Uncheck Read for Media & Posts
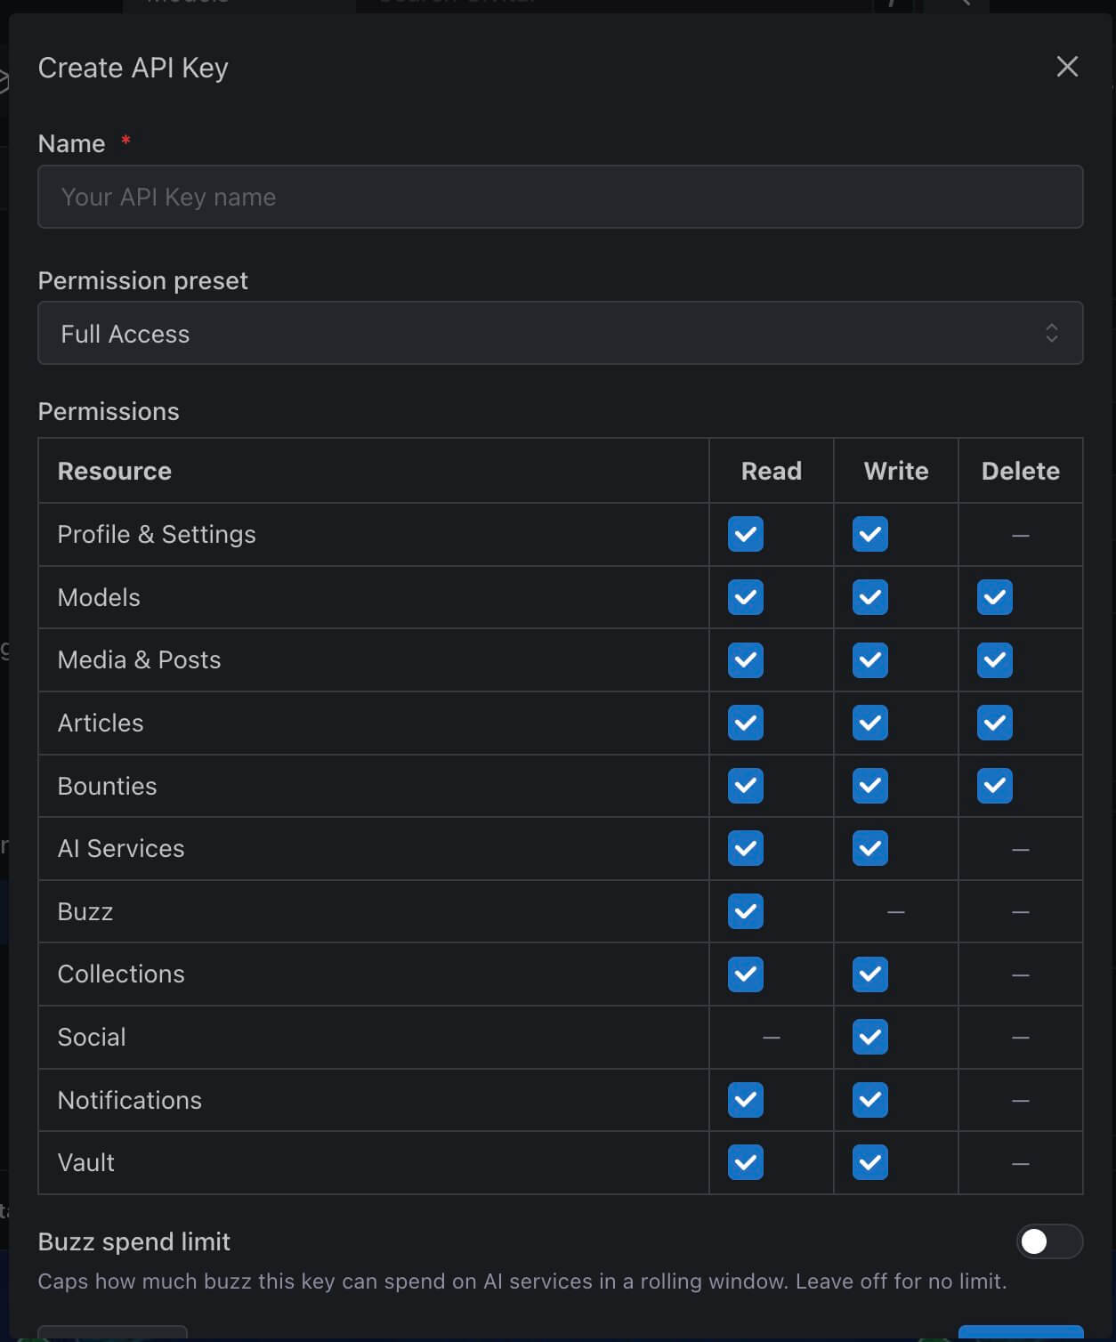1116x1342 pixels. (746, 660)
